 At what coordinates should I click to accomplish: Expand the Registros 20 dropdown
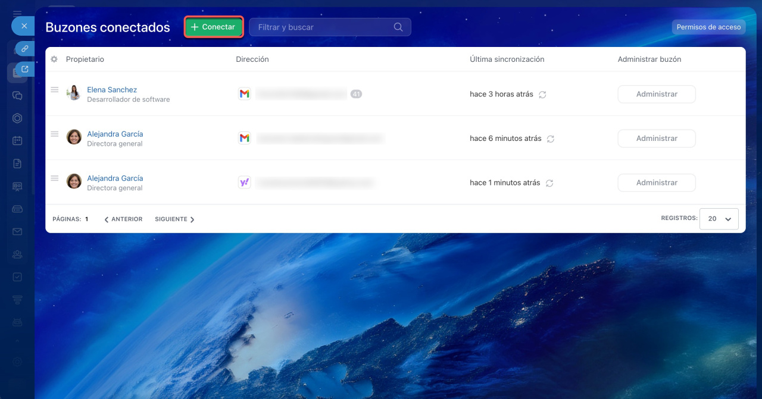pyautogui.click(x=719, y=219)
